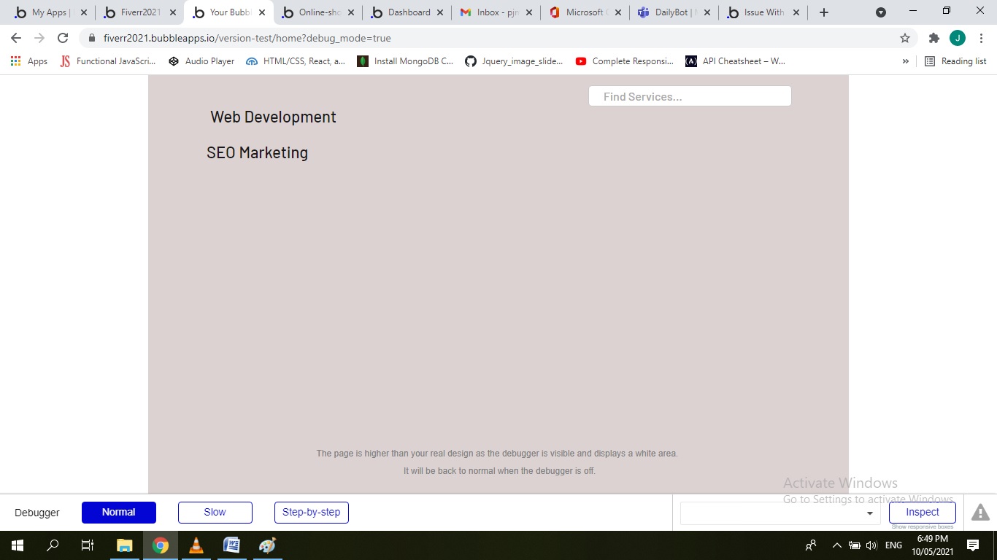Click the debugger Inspect button

tap(923, 512)
